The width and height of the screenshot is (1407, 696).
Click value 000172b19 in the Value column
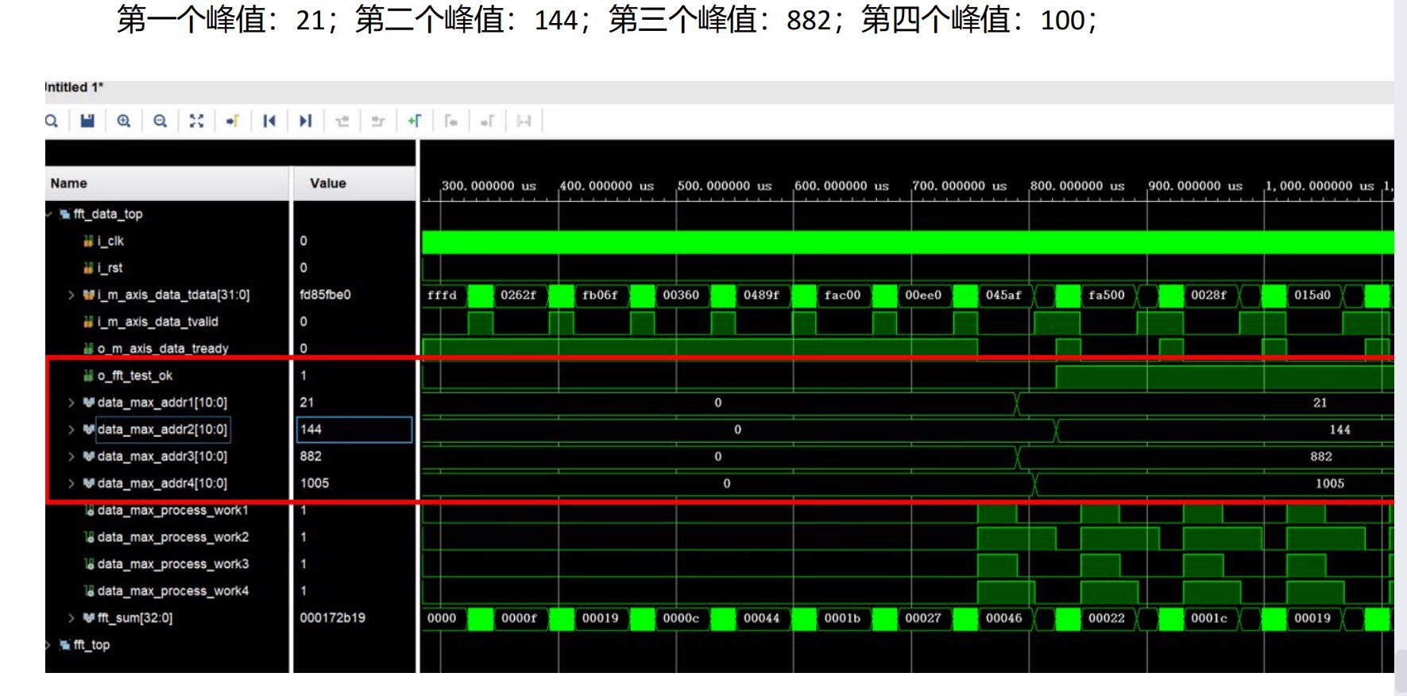332,618
